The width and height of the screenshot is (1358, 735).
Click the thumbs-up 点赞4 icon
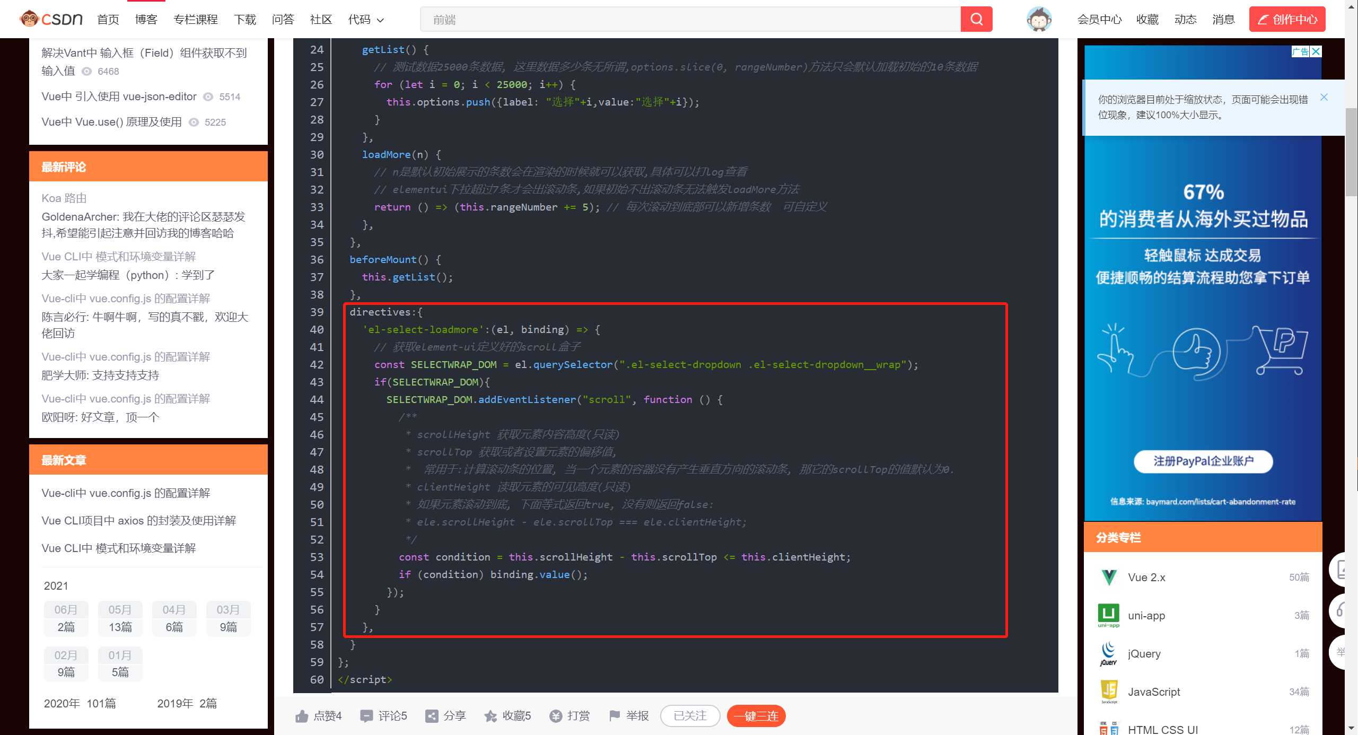(x=302, y=716)
